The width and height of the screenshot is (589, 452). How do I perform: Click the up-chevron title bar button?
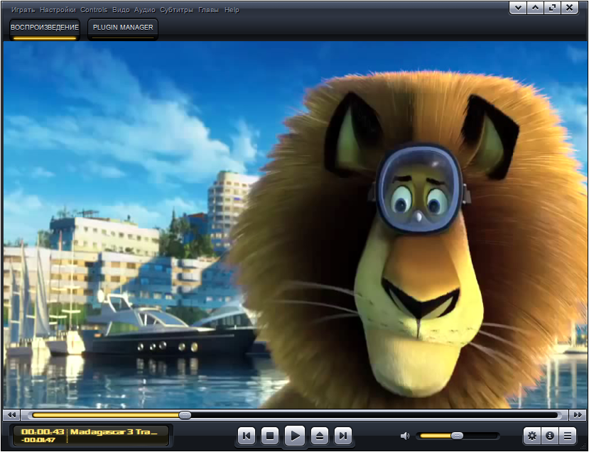click(535, 8)
